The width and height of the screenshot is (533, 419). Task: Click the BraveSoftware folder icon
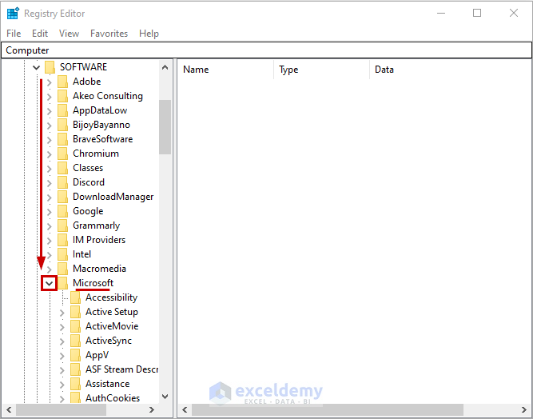coord(62,139)
